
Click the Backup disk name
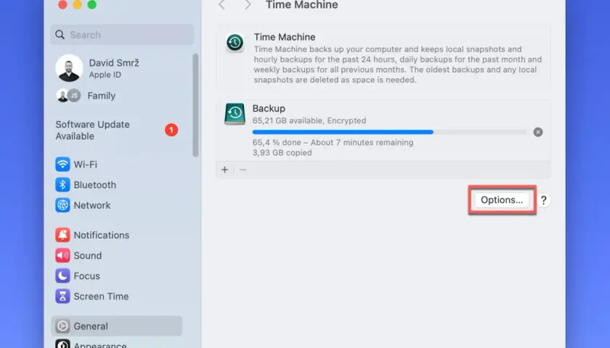[x=269, y=108]
